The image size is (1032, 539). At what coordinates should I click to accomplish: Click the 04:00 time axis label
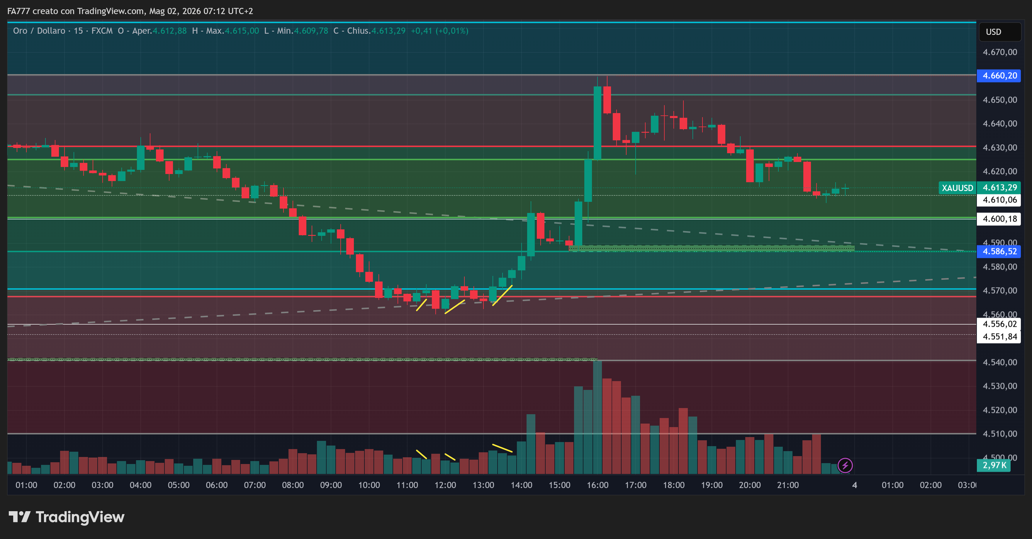coord(141,485)
